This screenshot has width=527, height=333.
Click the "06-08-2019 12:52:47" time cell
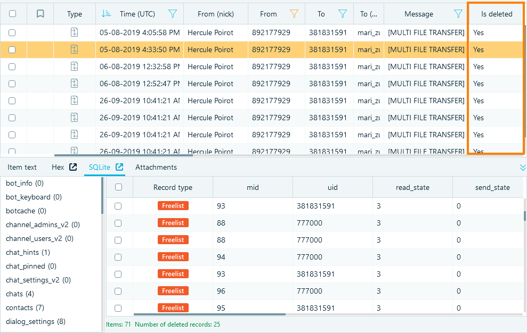(x=140, y=84)
